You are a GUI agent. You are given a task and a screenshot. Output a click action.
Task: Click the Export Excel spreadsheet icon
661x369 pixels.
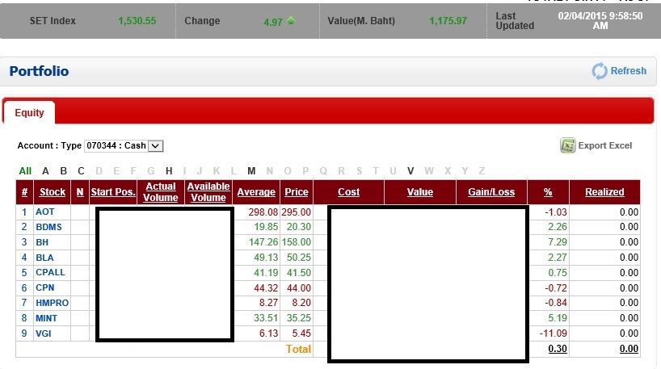click(x=567, y=146)
